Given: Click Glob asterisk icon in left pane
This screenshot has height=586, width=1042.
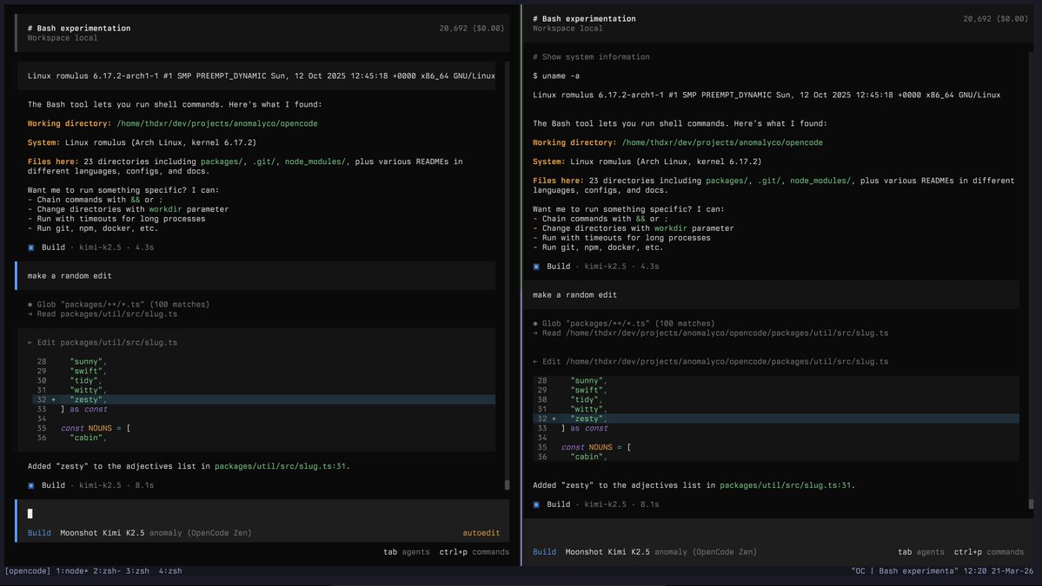Looking at the screenshot, I should click(x=30, y=305).
